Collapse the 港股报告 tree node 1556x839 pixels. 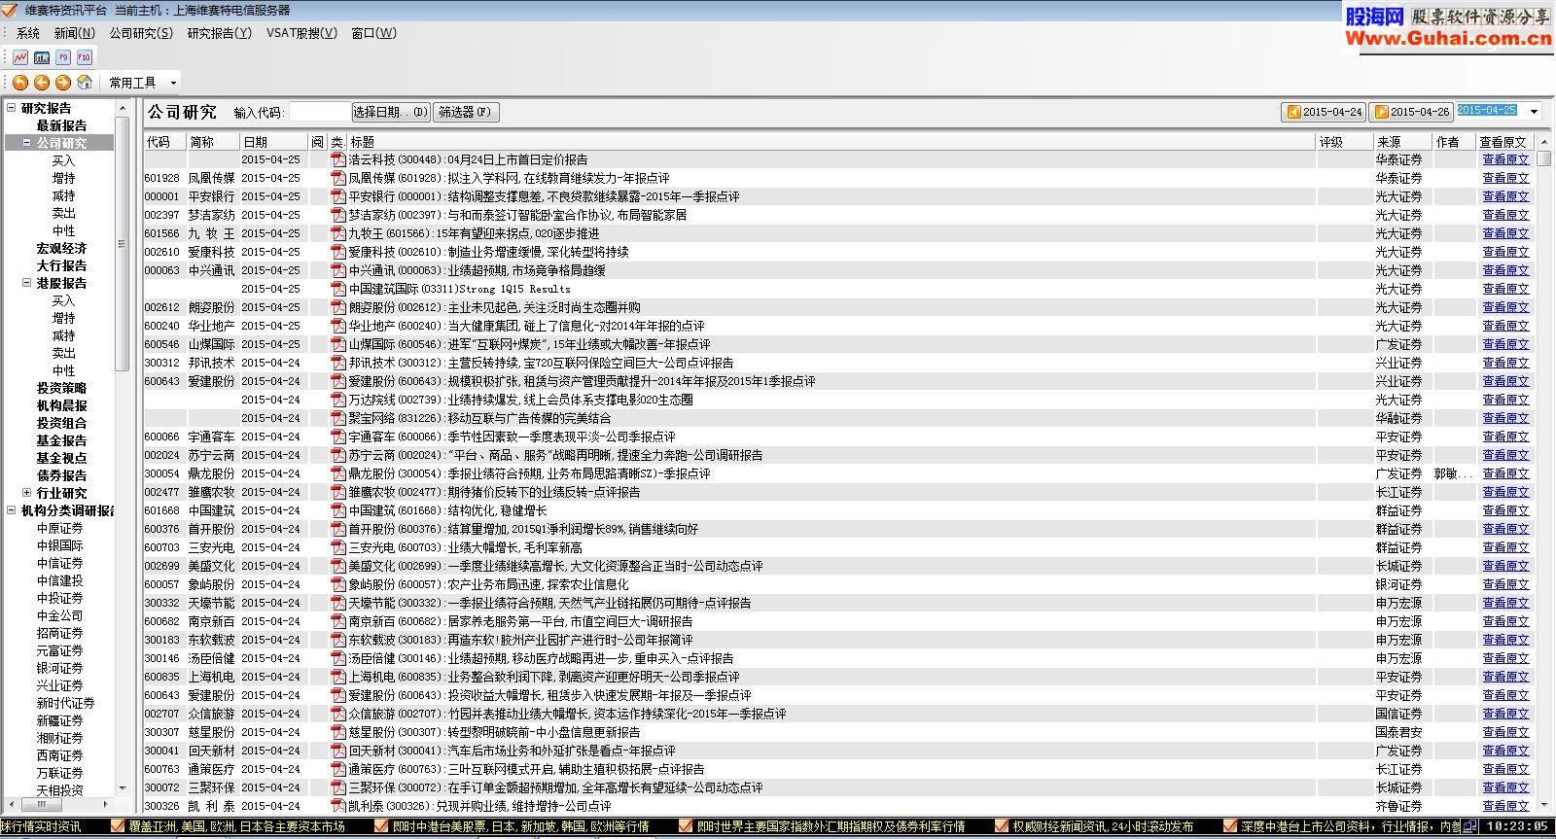(x=26, y=283)
